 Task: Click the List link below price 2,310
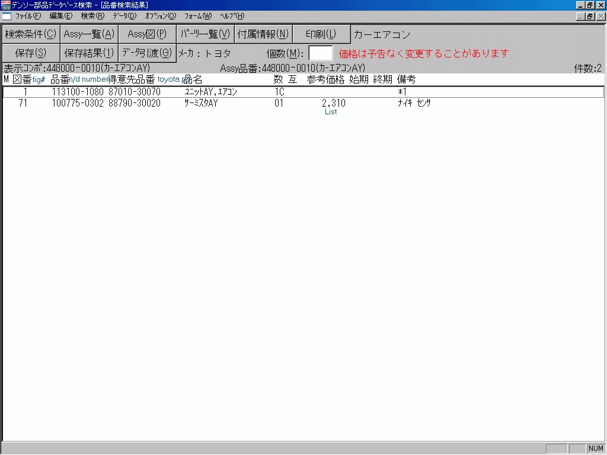coord(331,112)
